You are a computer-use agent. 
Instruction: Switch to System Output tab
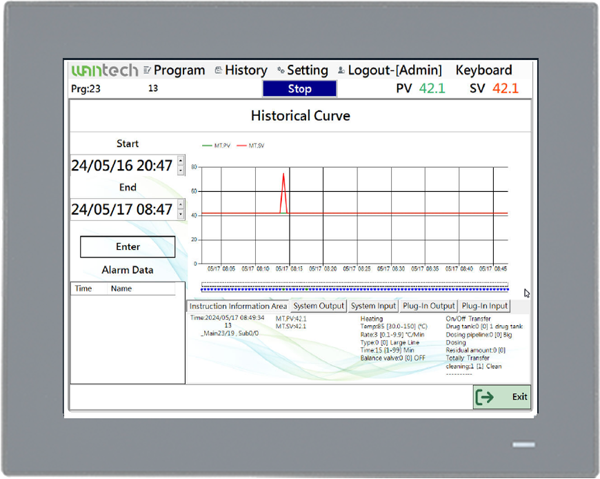[319, 306]
